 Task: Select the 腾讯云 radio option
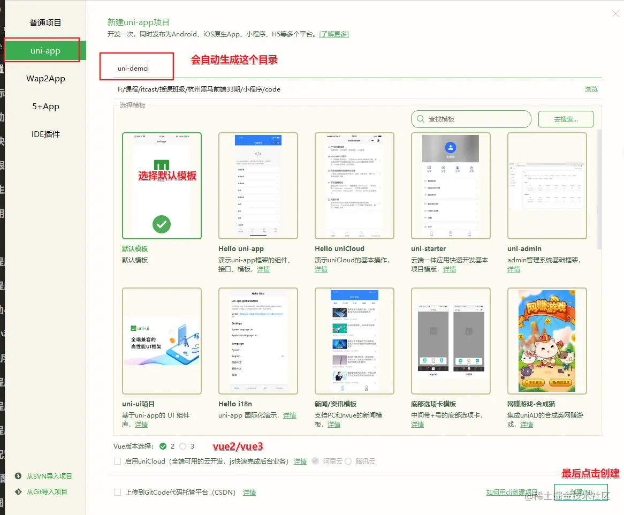(348, 461)
